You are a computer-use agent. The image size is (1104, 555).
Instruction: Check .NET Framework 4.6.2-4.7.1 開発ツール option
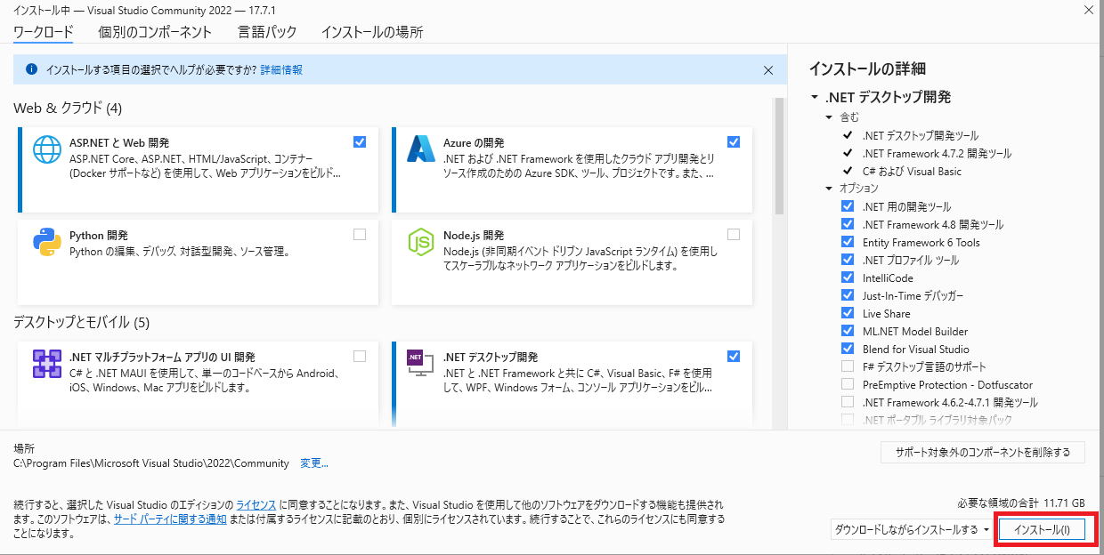pyautogui.click(x=848, y=402)
